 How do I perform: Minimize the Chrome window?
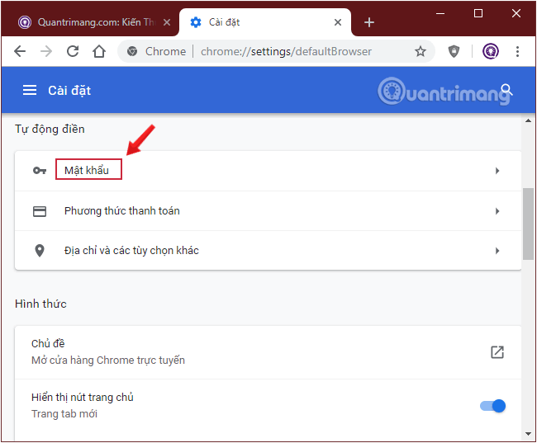coord(440,14)
